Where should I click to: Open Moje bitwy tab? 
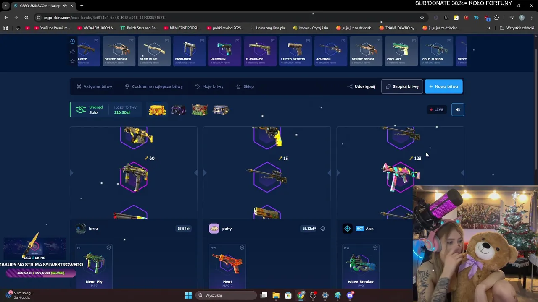(x=209, y=86)
